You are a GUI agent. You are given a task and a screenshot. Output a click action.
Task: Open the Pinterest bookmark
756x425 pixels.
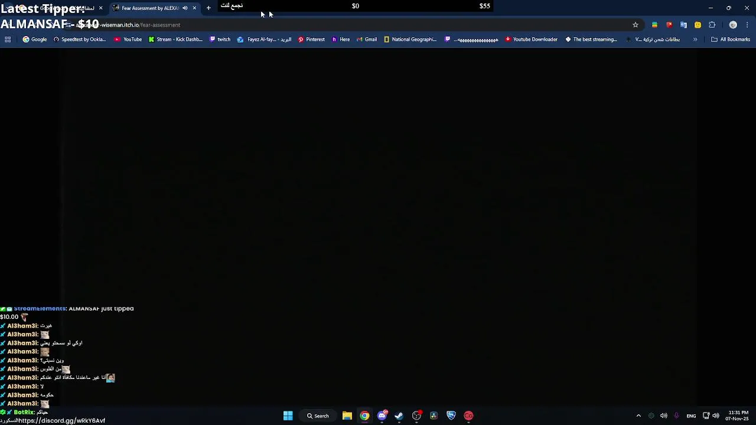click(x=311, y=40)
